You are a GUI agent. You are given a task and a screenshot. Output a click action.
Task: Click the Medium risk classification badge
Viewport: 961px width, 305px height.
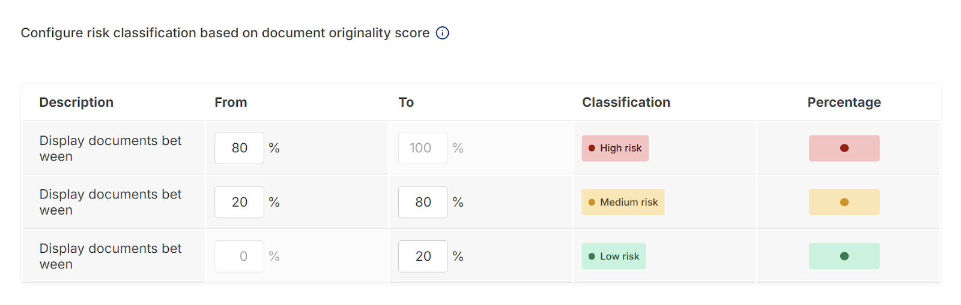pyautogui.click(x=623, y=202)
